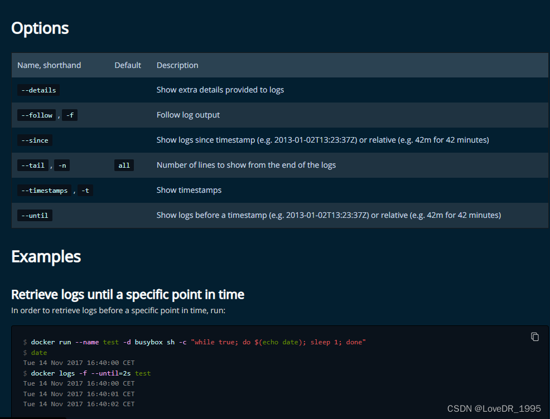Viewport: 550px width, 419px height.
Task: Click the --details option tag
Action: click(x=38, y=90)
